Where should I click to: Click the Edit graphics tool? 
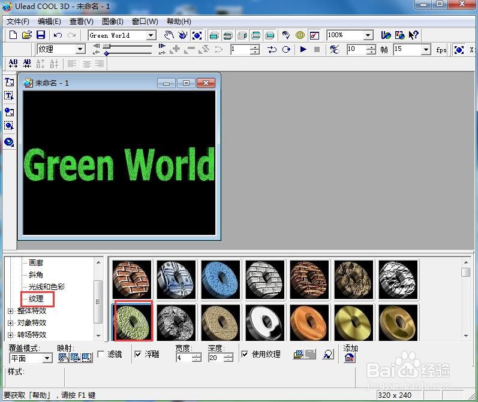tap(9, 125)
